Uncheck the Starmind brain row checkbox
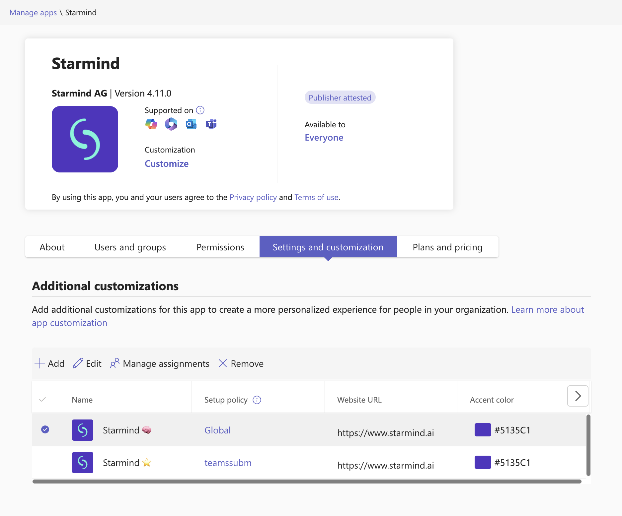 45,430
